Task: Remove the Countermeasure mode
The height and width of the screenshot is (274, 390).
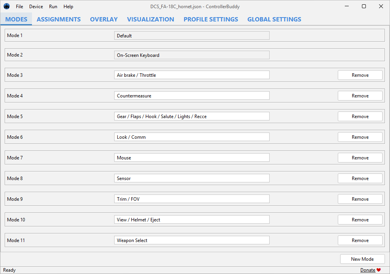Action: (360, 96)
